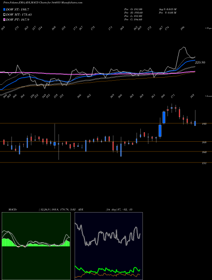Select the DOW PT: 167.9 label
The height and width of the screenshot is (280, 212).
(17, 20)
